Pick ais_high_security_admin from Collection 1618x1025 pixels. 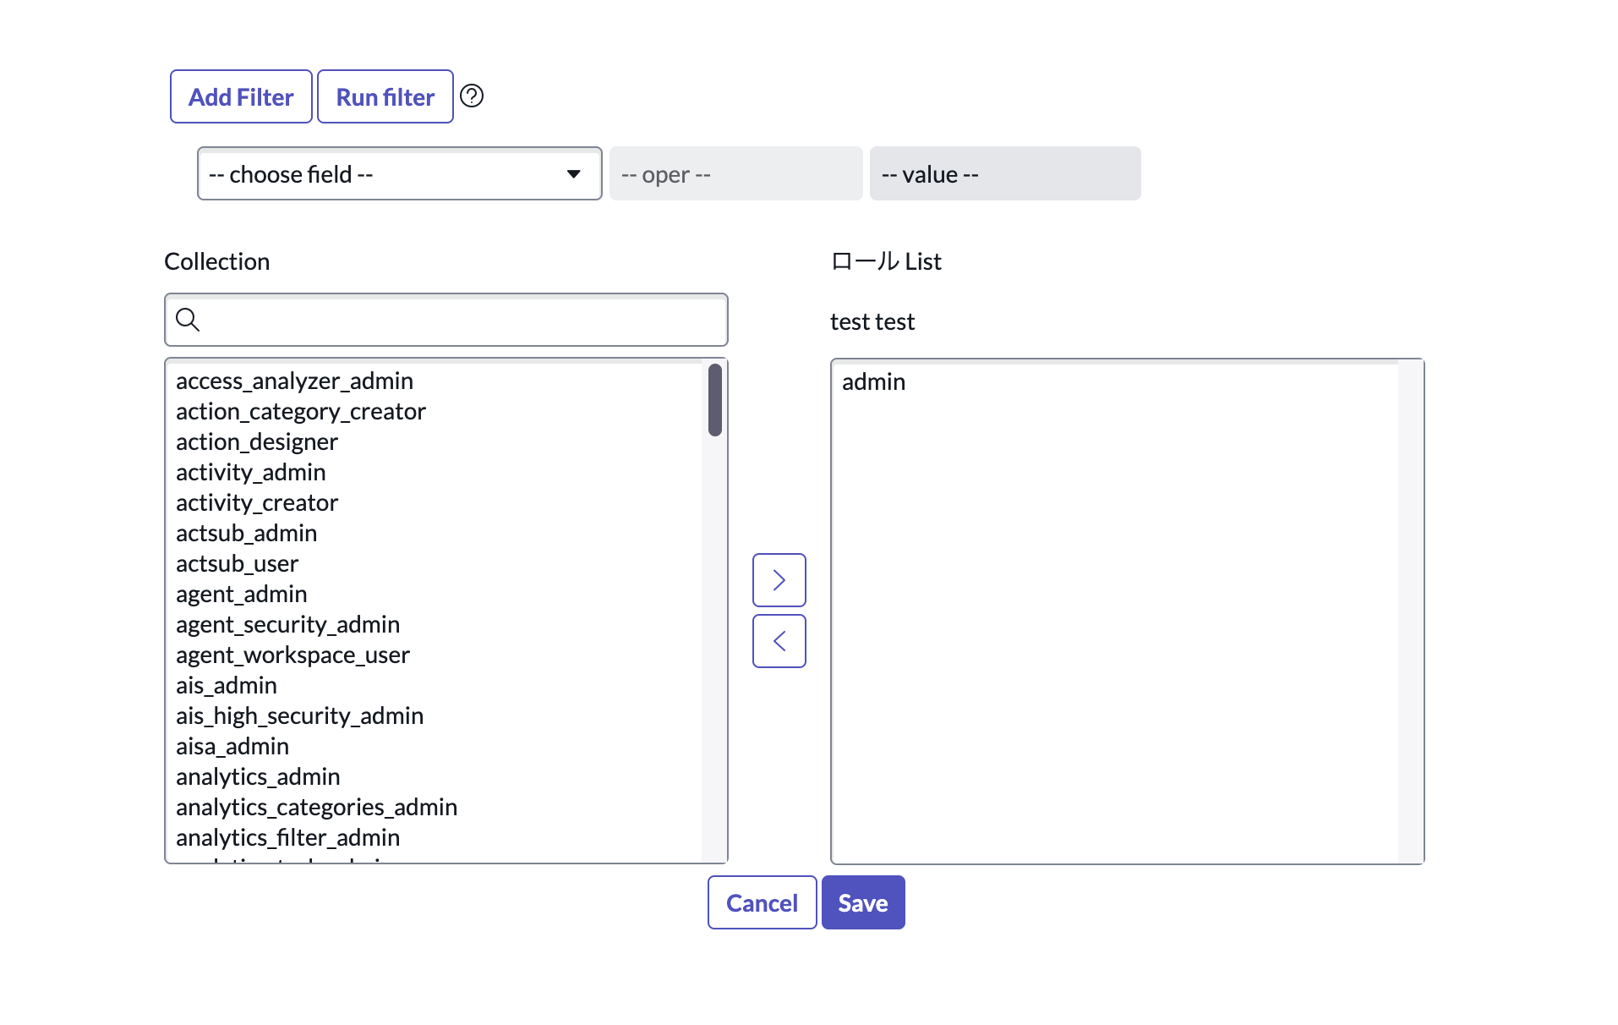299,716
